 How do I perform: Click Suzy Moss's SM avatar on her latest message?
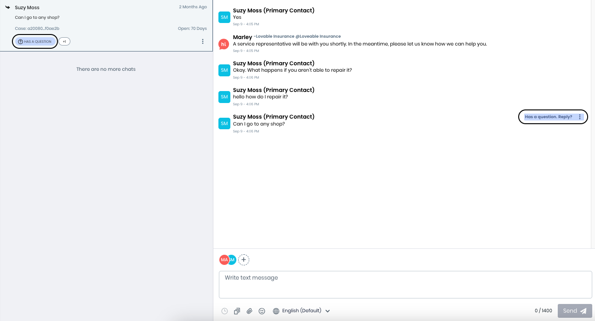[x=224, y=123]
